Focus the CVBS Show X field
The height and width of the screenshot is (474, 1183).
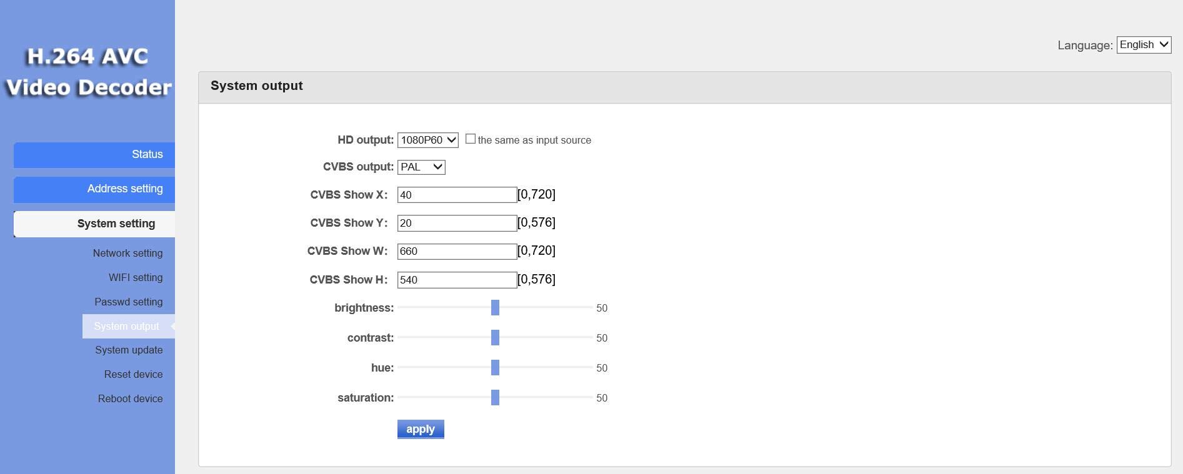tap(457, 195)
